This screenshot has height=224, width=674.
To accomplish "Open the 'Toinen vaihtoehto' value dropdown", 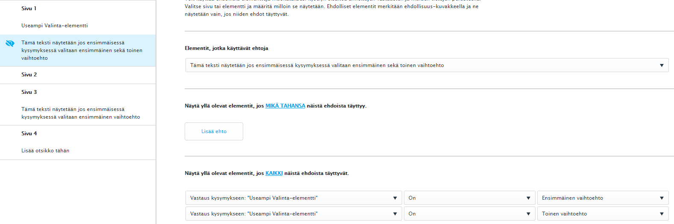I will pos(603,214).
